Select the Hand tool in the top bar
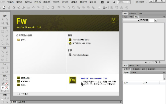This screenshot has height=108, width=166. (108, 2)
